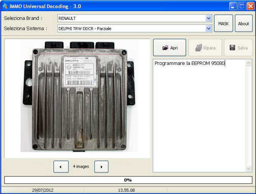Open the Seleziona Brand dropdown arrow
Viewport: 256px width, 194px height.
[x=209, y=18]
